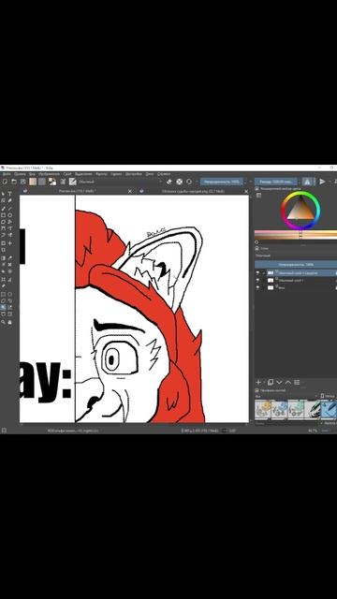Viewport: 337px width, 599px height.
Task: Select the Contiguous Selection tool
Action: pyautogui.click(x=3, y=307)
